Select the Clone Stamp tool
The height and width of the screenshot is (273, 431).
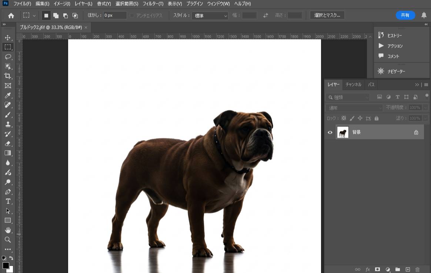[x=8, y=124]
